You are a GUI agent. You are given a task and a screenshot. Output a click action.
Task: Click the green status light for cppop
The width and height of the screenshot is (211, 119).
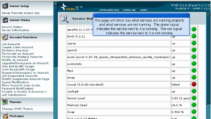click(194, 43)
